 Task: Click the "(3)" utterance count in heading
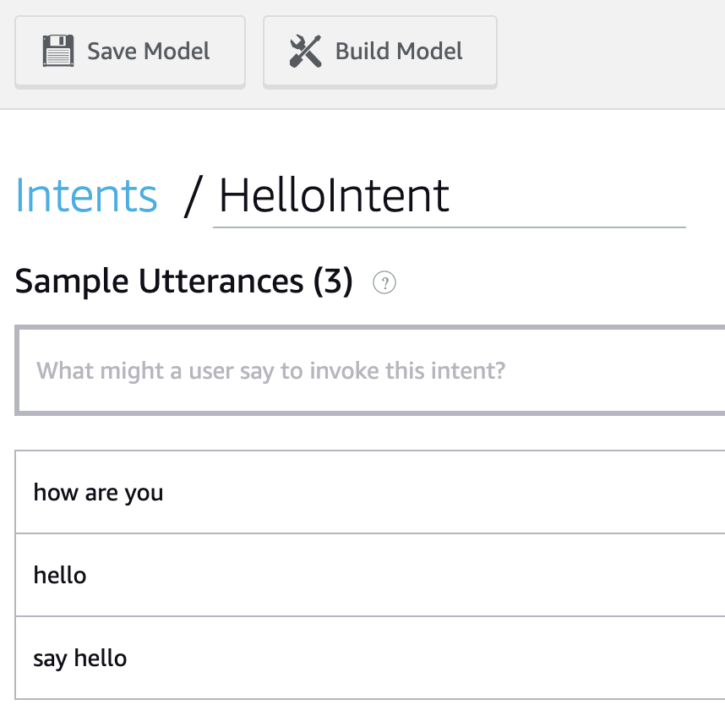click(x=332, y=281)
